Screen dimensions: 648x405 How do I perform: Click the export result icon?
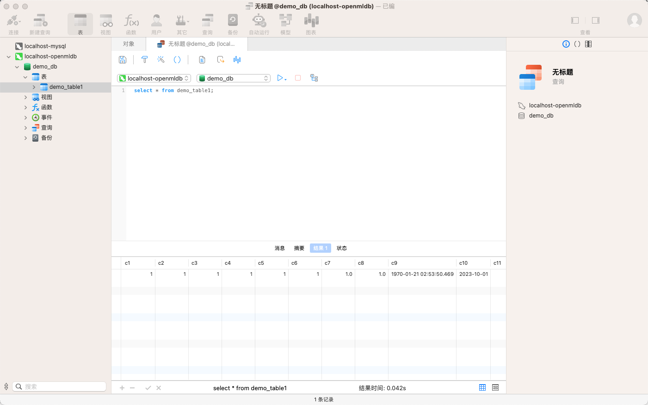pyautogui.click(x=221, y=60)
